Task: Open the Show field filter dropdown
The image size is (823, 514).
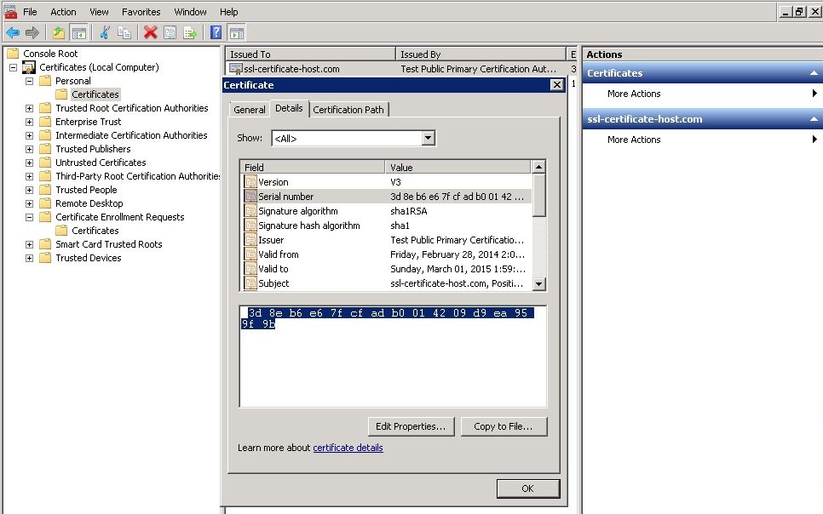Action: (x=428, y=138)
